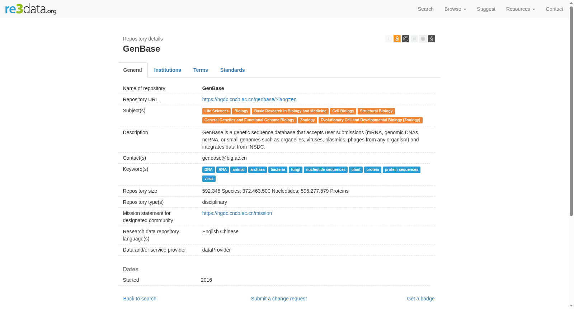The width and height of the screenshot is (574, 309).
Task: Click the faded info 'i' badge icon
Action: click(389, 39)
